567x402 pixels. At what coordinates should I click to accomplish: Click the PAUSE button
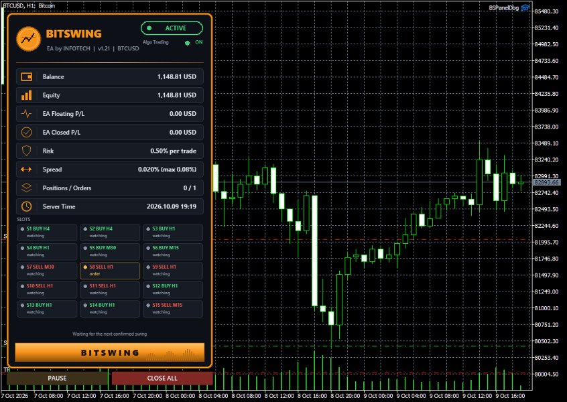point(57,378)
